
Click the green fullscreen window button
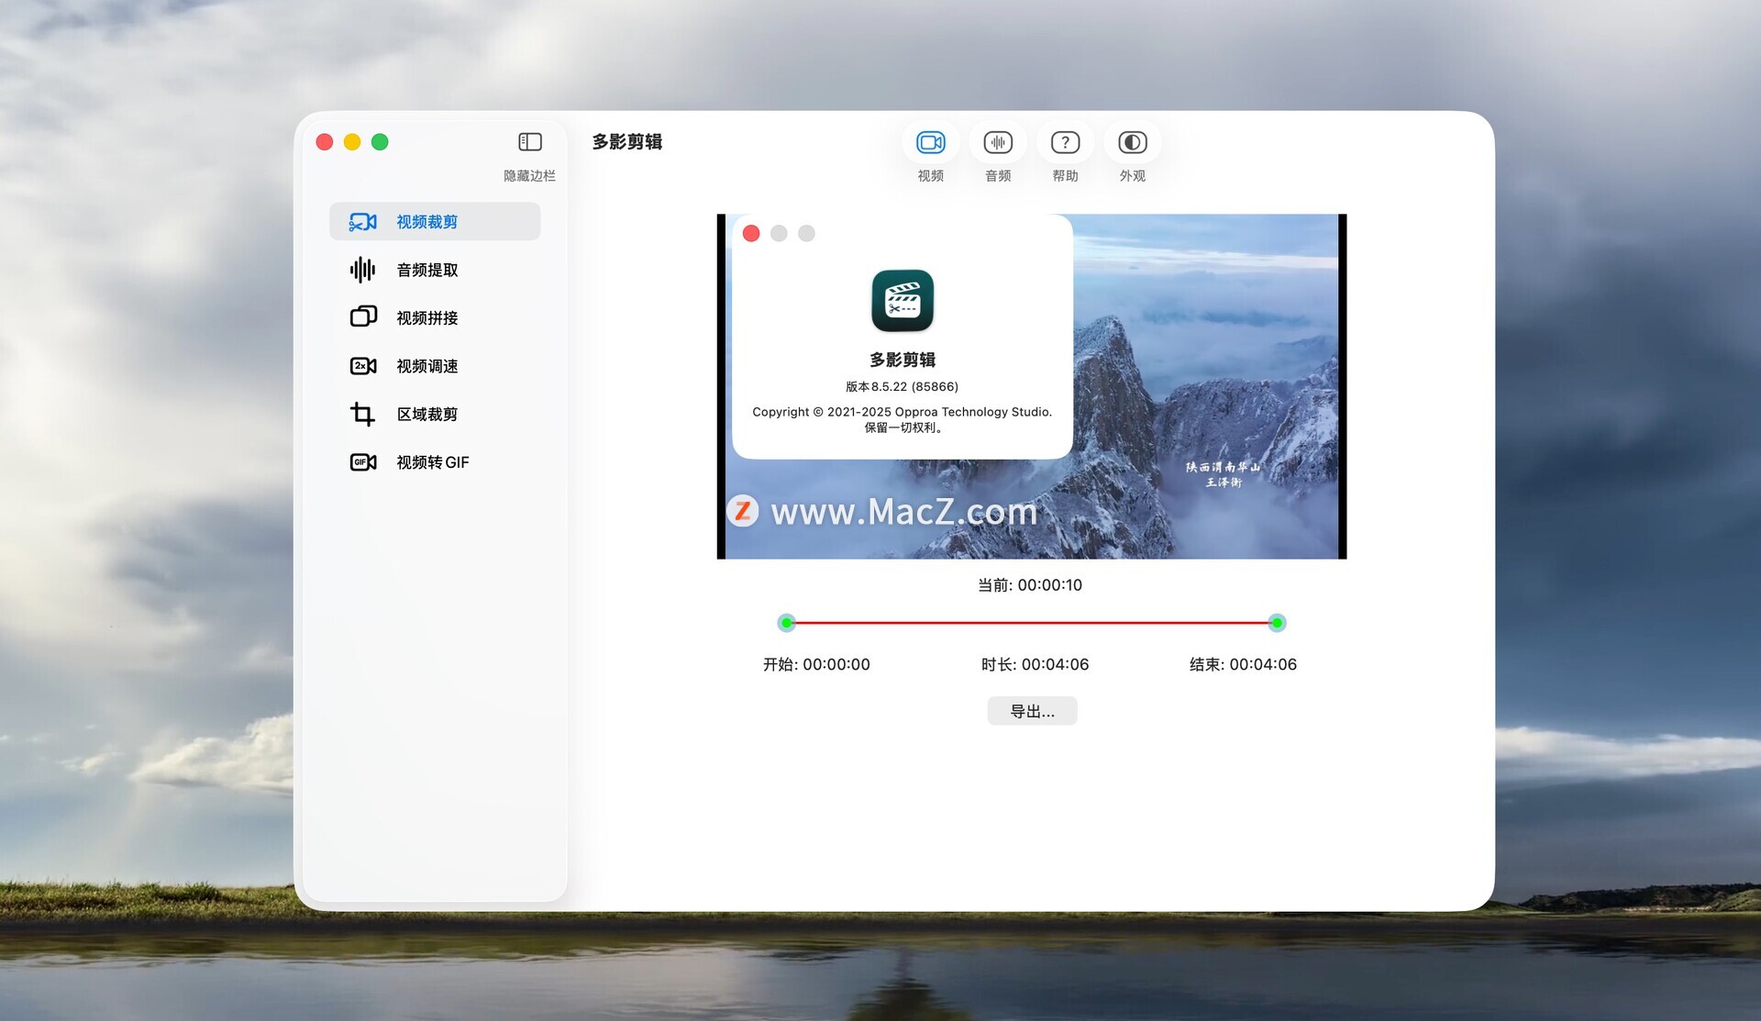point(380,142)
